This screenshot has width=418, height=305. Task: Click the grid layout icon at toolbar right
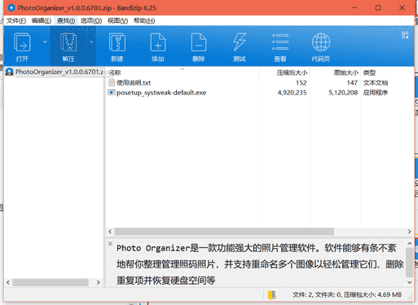point(405,35)
